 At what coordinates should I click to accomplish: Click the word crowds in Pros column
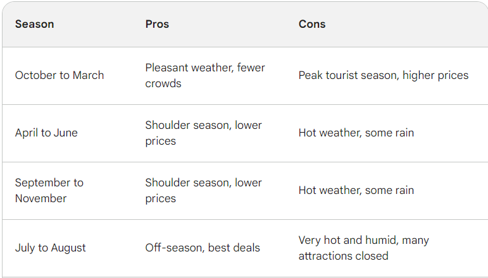(x=163, y=83)
